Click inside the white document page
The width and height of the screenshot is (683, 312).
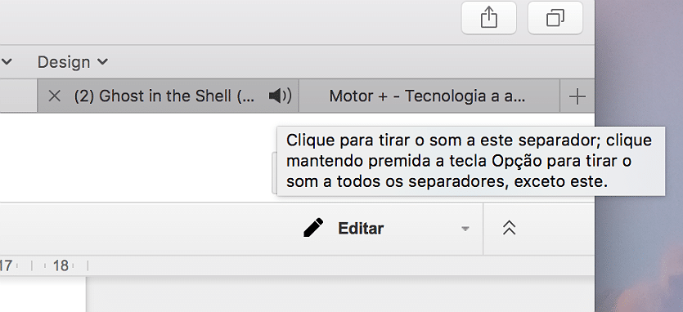click(x=43, y=296)
